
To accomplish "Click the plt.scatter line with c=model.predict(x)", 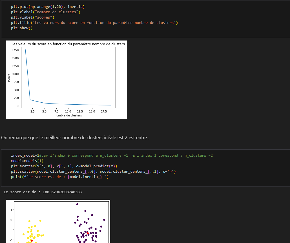I will [x=64, y=166].
